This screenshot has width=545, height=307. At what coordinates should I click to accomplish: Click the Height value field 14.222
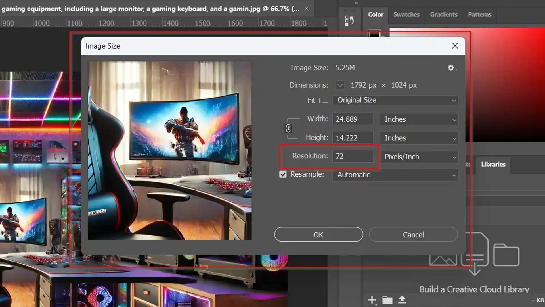click(353, 138)
